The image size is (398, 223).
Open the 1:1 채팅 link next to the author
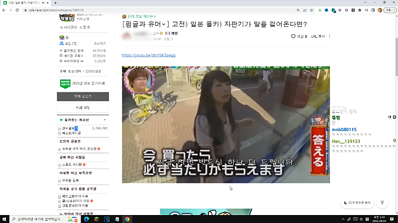(x=171, y=33)
